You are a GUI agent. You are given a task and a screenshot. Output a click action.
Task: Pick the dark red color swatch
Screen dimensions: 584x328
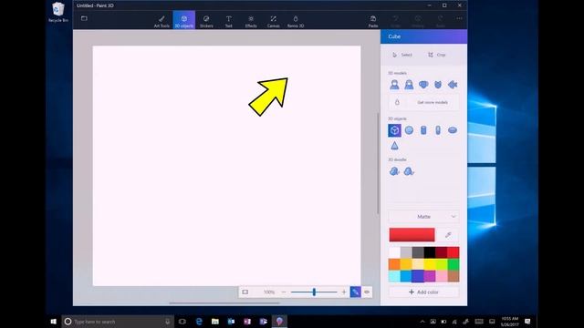(x=442, y=252)
